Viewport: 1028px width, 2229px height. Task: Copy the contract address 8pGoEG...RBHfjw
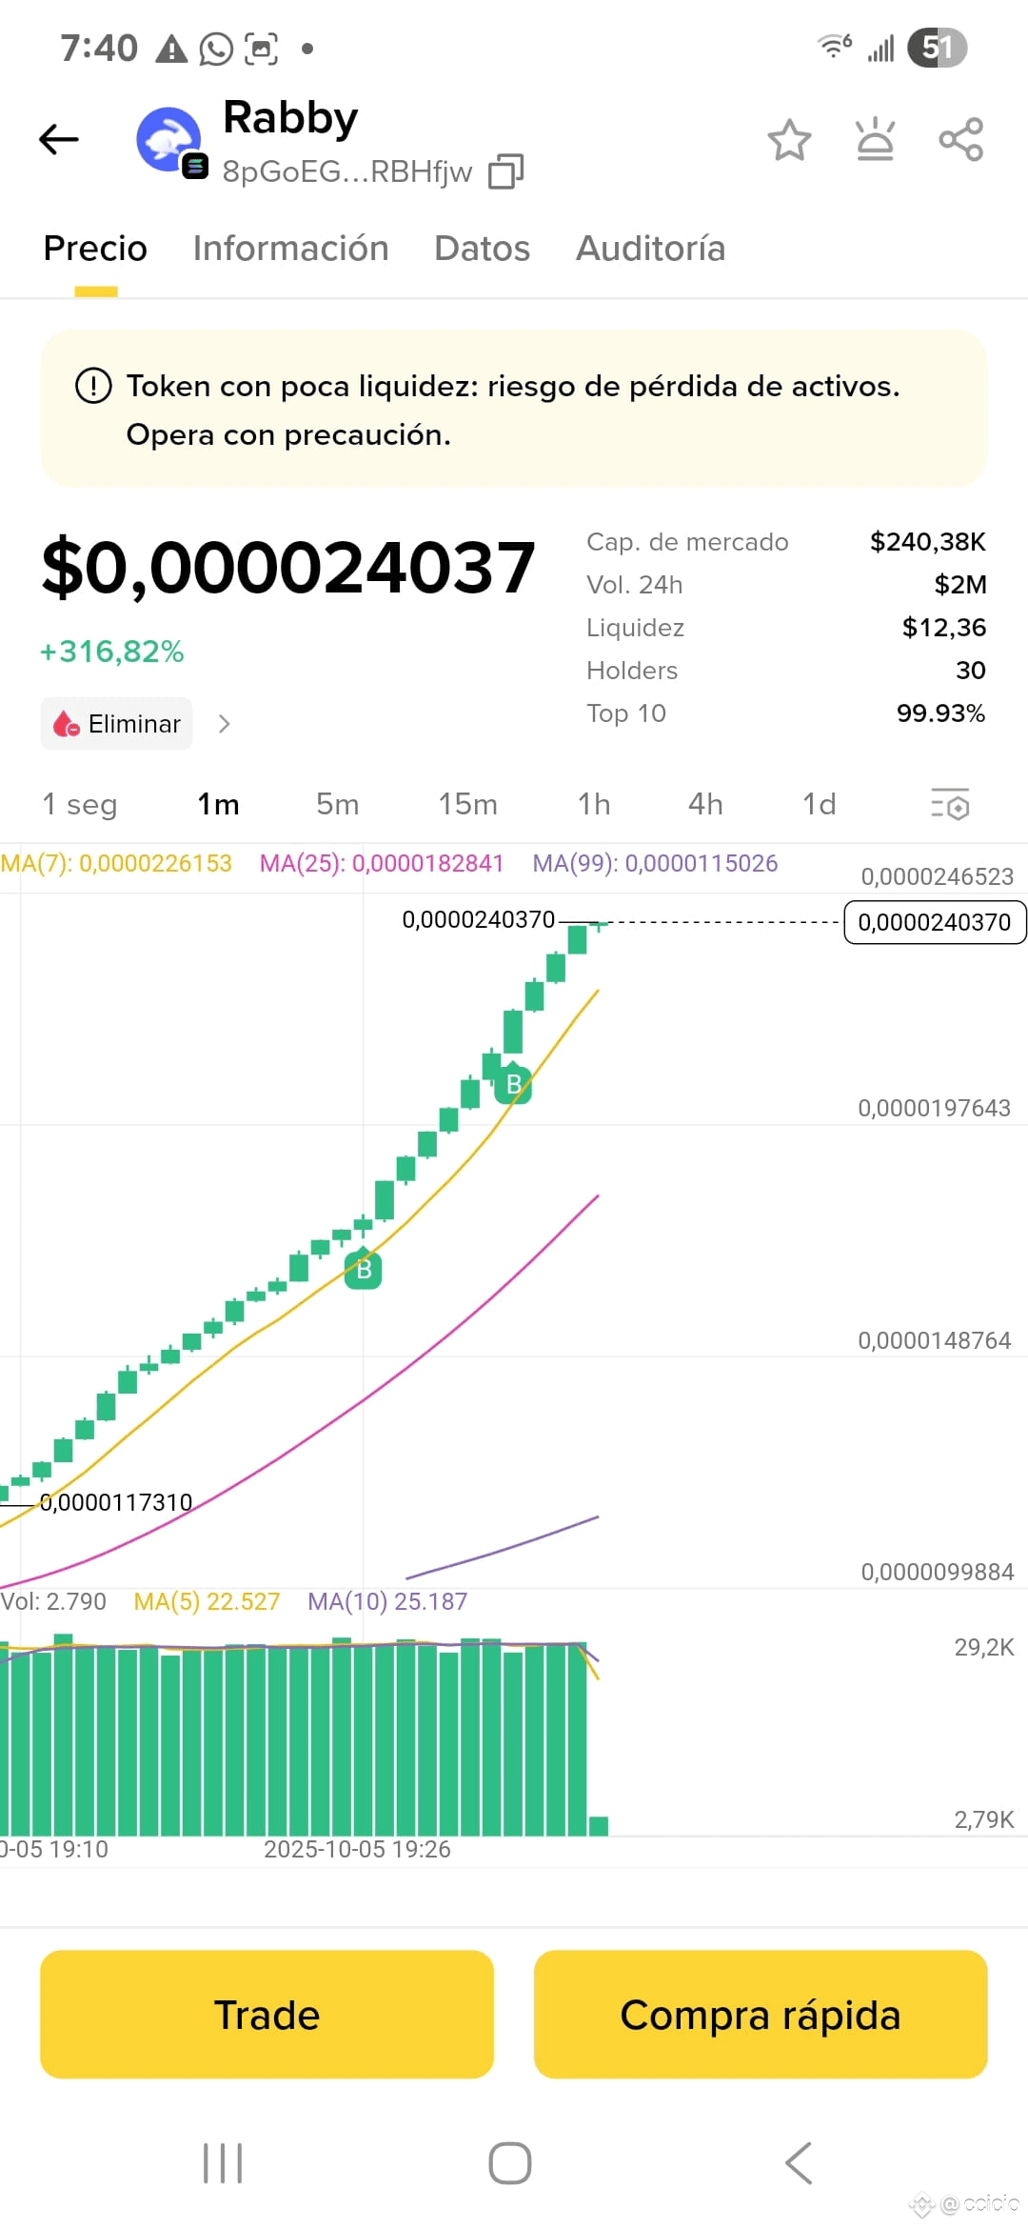505,172
